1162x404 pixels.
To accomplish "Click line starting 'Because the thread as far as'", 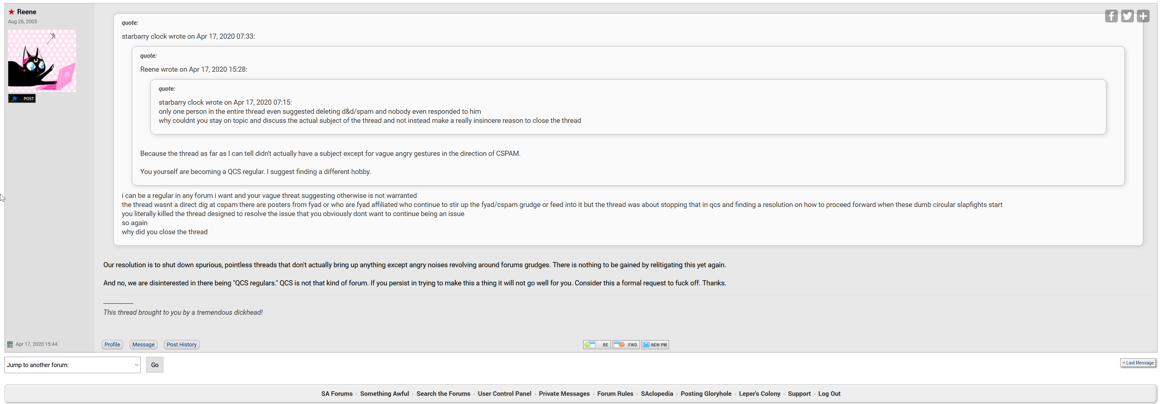I will (330, 154).
